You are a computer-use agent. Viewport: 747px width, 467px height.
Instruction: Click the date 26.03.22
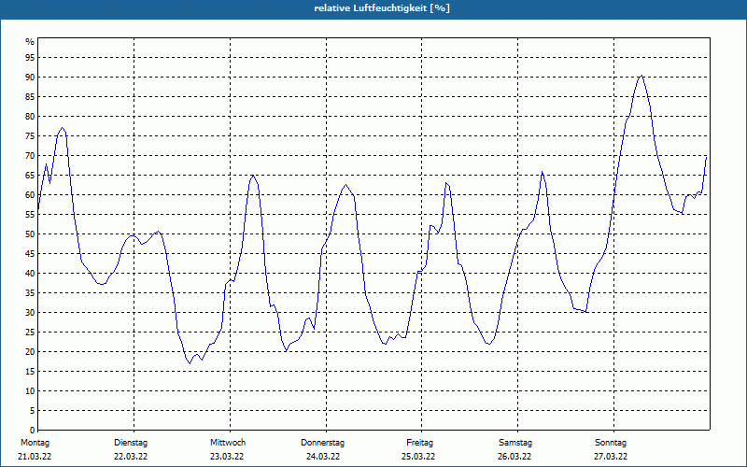click(514, 457)
